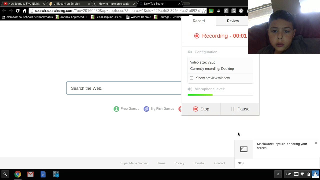Viewport: 320px width, 180px height.
Task: Click the browser back arrow
Action: tap(4, 11)
